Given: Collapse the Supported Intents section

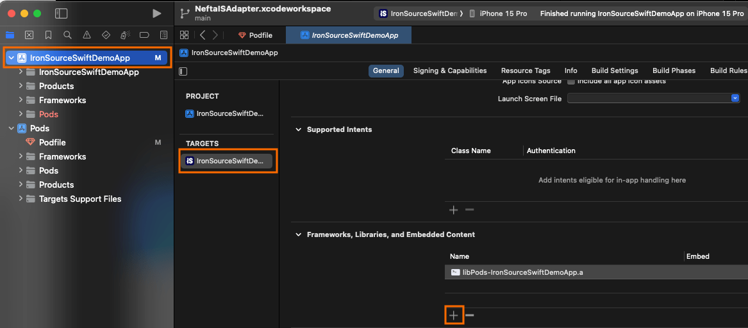Looking at the screenshot, I should pyautogui.click(x=299, y=129).
